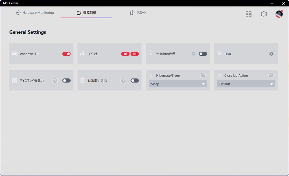Show help for ディスプレイ省電力
This screenshot has height=176, width=289.
[x=55, y=81]
